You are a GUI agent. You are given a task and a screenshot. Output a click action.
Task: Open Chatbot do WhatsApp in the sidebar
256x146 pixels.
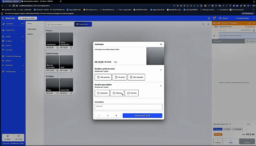pyautogui.click(x=13, y=56)
